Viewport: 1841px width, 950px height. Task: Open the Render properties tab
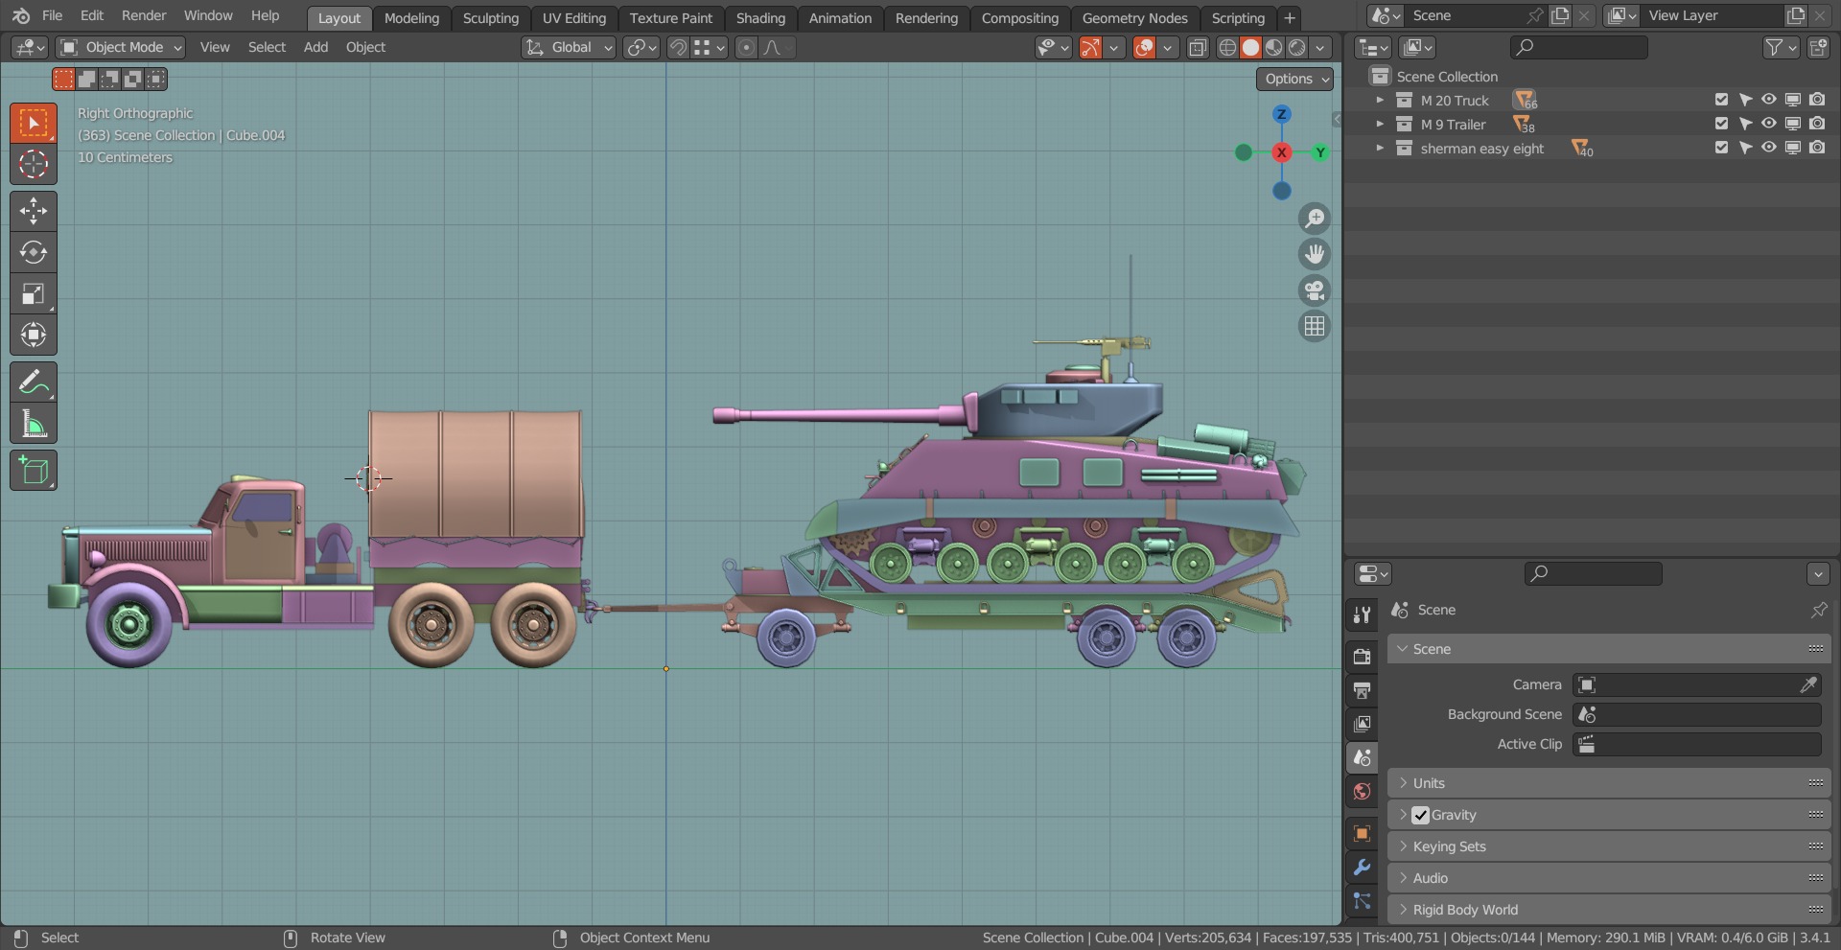coord(1362,657)
